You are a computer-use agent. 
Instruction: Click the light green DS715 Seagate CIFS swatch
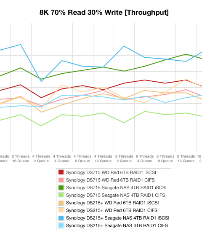(x=61, y=195)
